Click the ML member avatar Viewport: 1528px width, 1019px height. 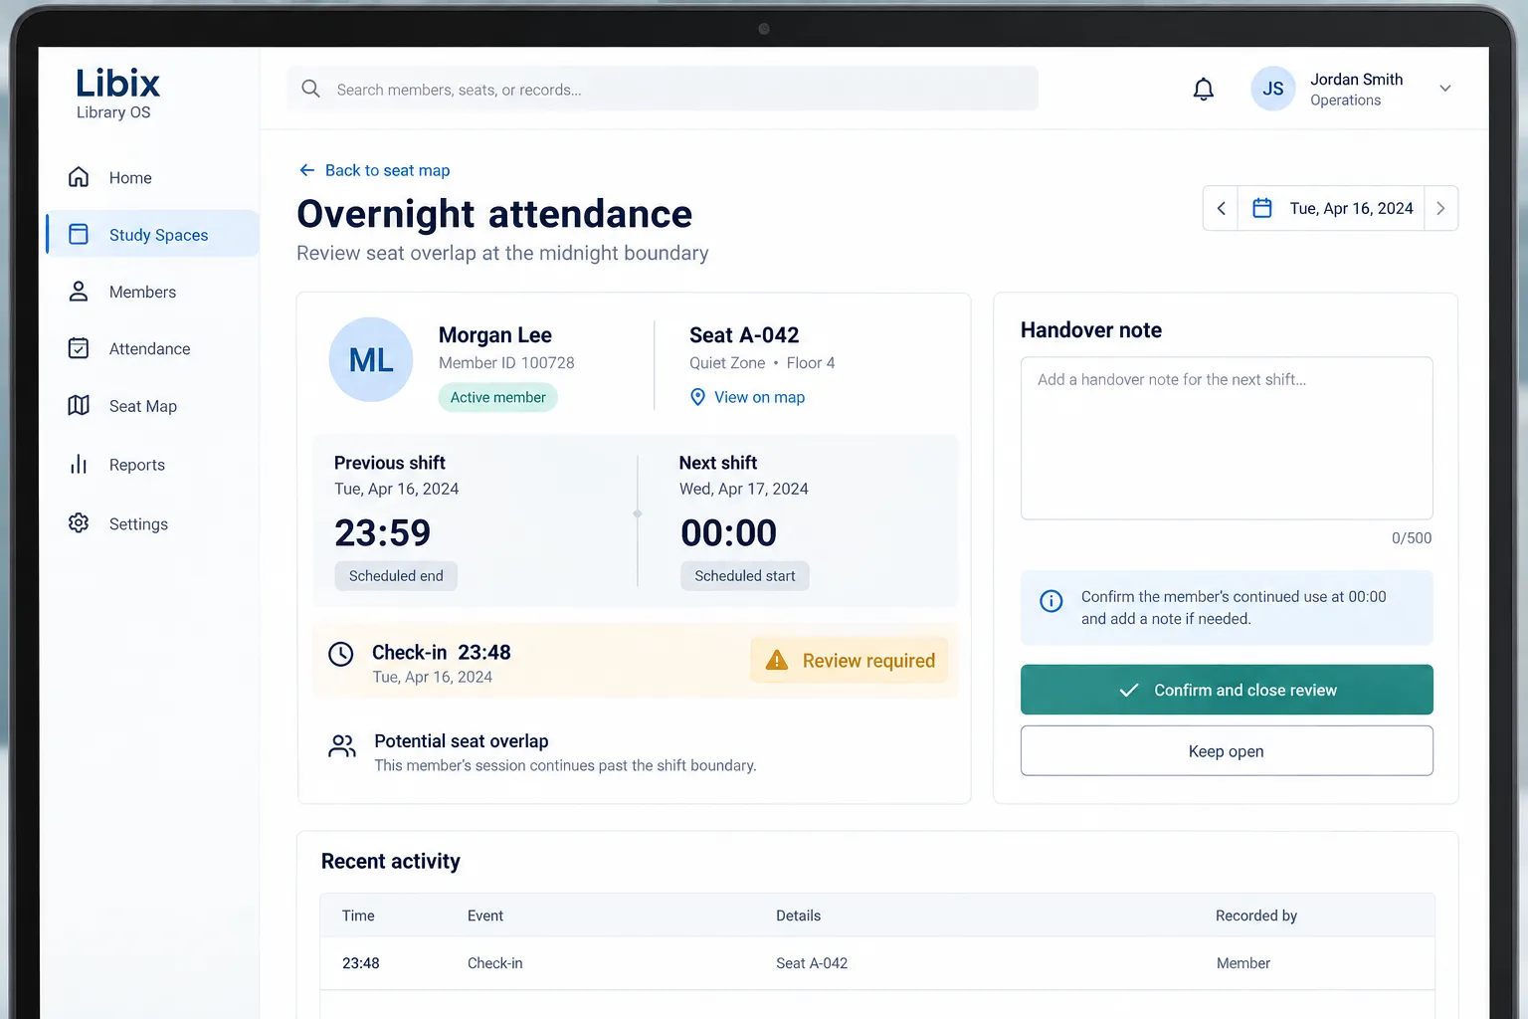click(x=371, y=359)
